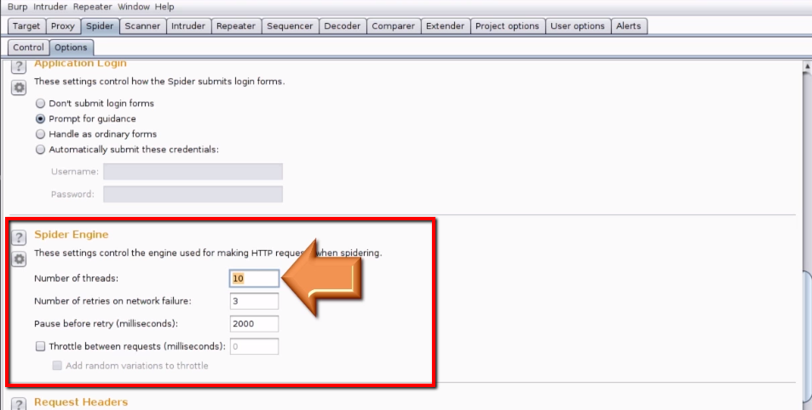Open the Window menu
The height and width of the screenshot is (410, 812).
[x=133, y=7]
